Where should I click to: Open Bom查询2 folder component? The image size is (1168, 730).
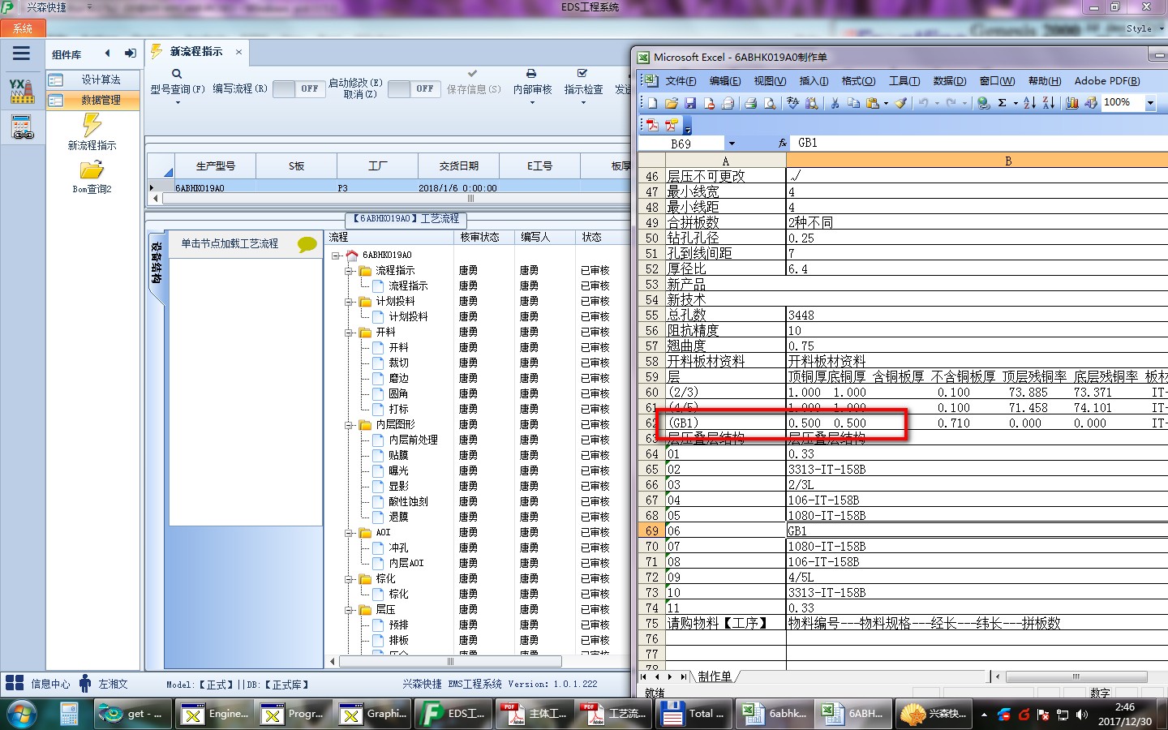(92, 177)
